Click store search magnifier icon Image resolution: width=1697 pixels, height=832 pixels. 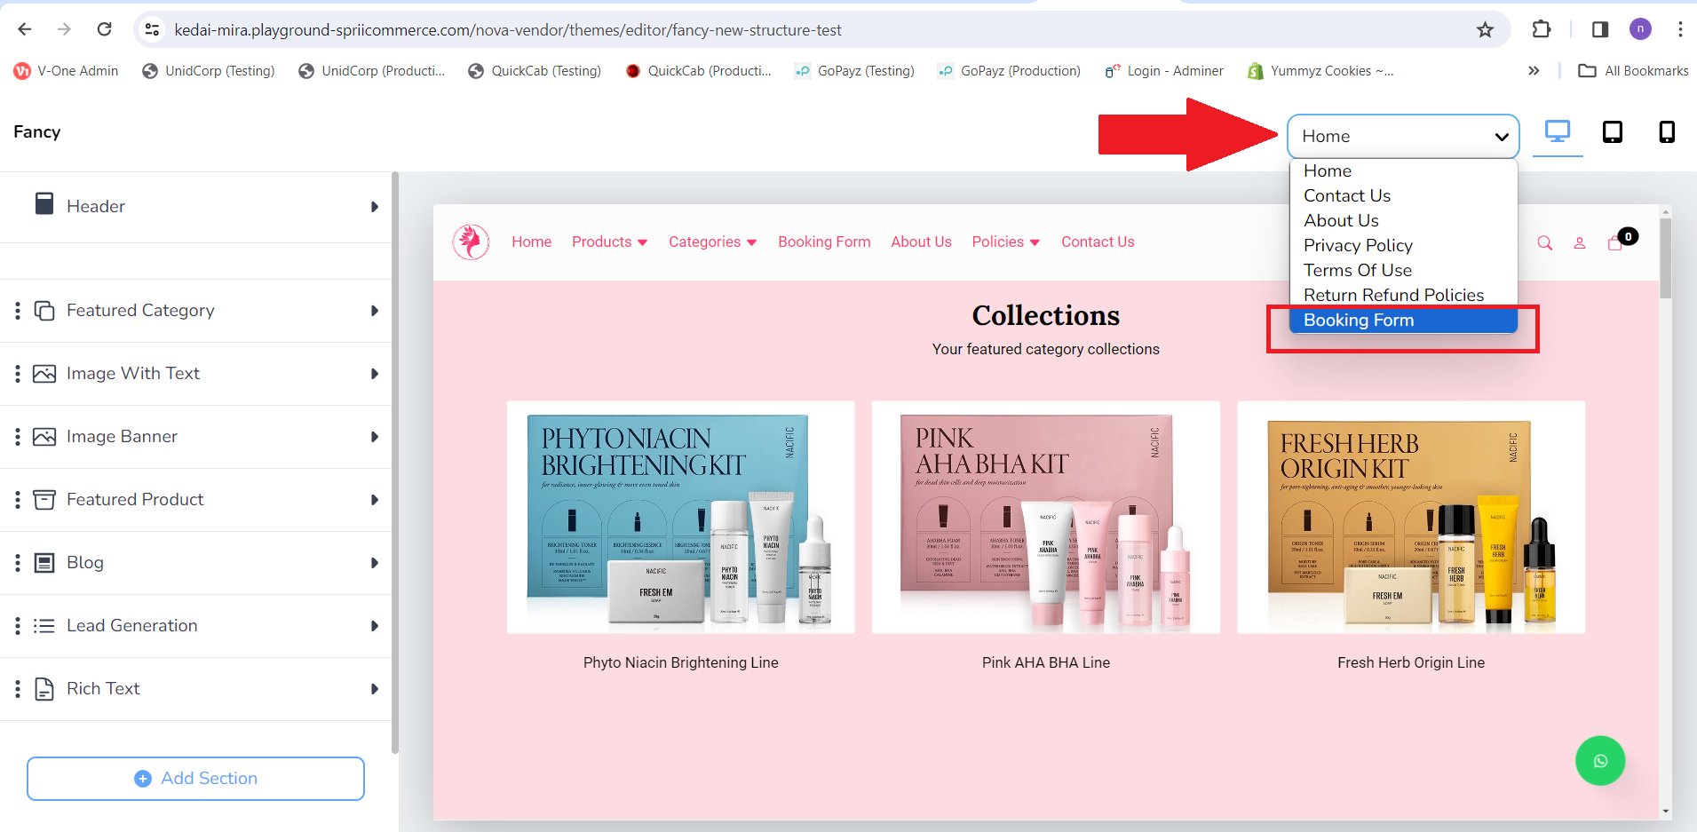pyautogui.click(x=1545, y=242)
